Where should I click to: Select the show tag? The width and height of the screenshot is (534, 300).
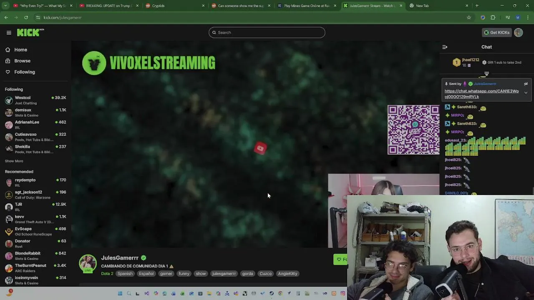201,274
